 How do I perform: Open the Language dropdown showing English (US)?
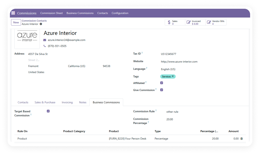pos(168,69)
